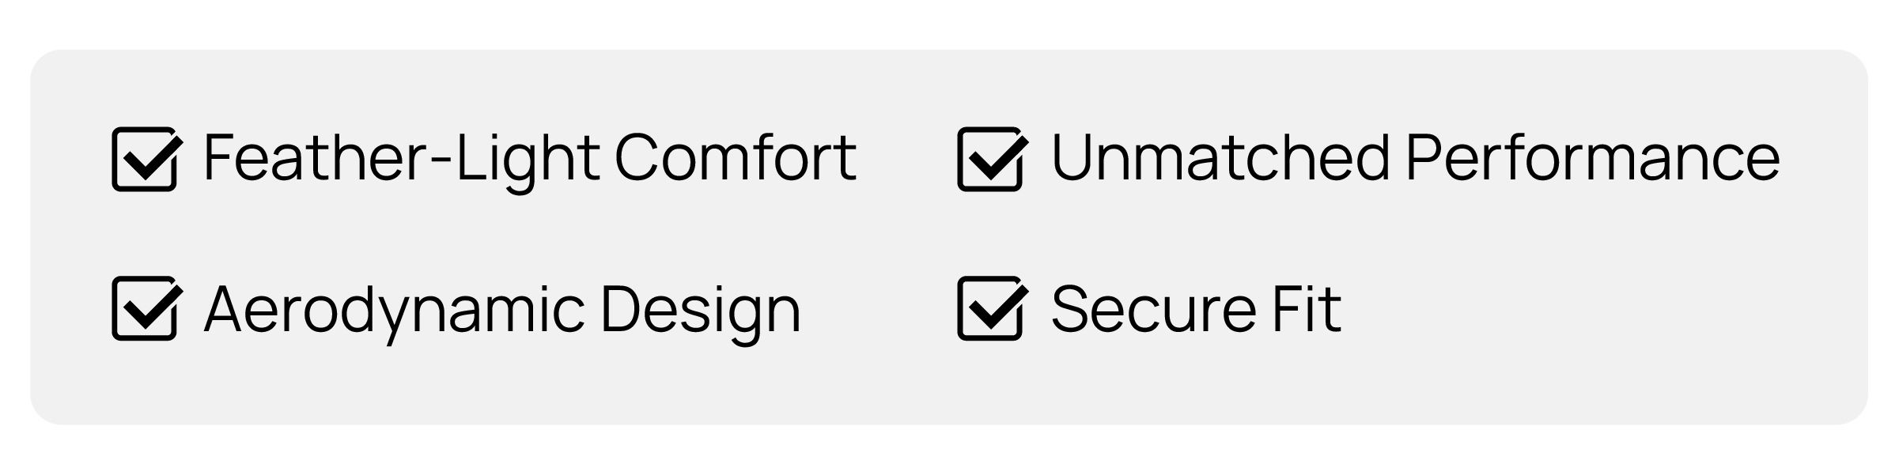Click the Aerodynamic Design label
This screenshot has height=475, width=1899.
[x=503, y=309]
